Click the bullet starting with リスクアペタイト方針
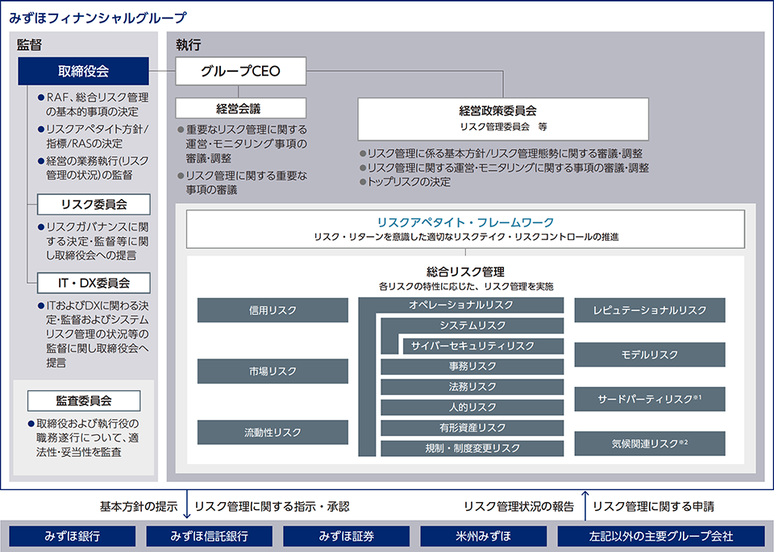 [94, 136]
